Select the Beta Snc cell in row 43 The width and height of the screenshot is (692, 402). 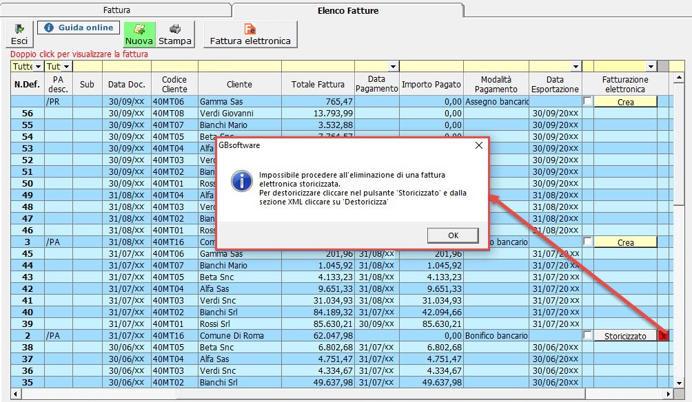(x=240, y=277)
